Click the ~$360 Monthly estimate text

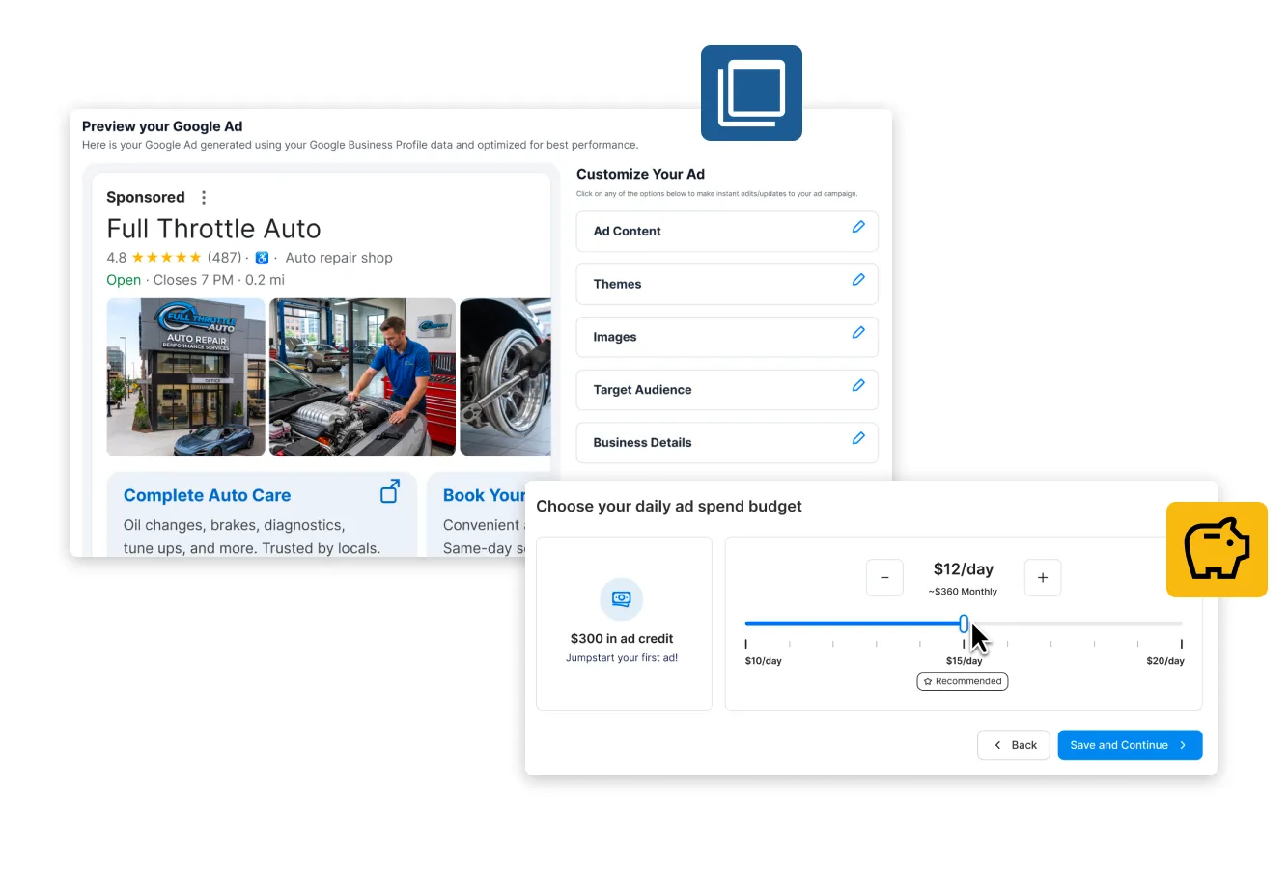[x=963, y=592]
